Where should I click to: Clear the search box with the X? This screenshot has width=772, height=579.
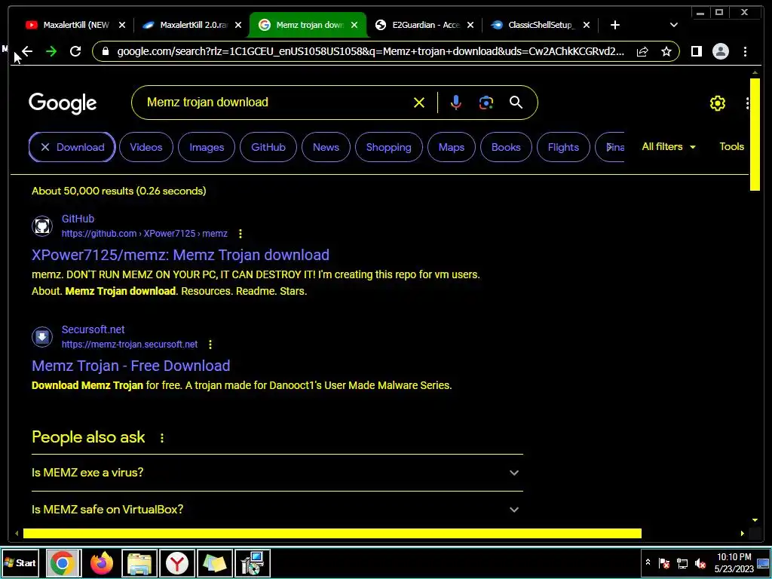pos(419,103)
